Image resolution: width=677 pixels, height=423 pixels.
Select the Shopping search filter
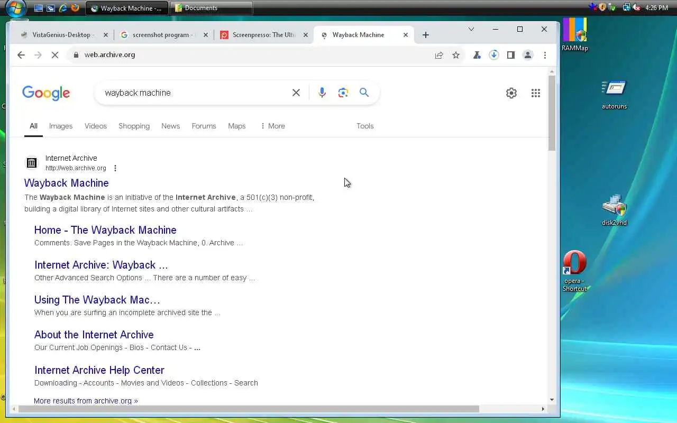coord(134,126)
